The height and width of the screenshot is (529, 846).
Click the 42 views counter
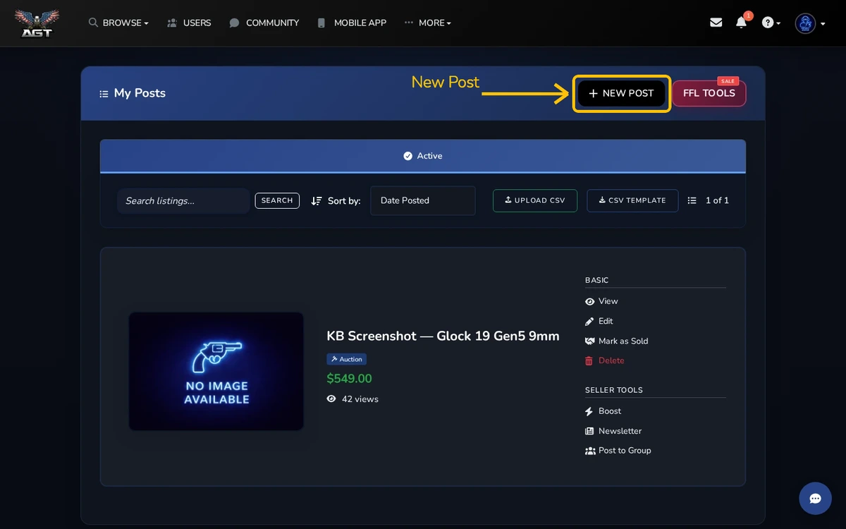click(x=352, y=399)
